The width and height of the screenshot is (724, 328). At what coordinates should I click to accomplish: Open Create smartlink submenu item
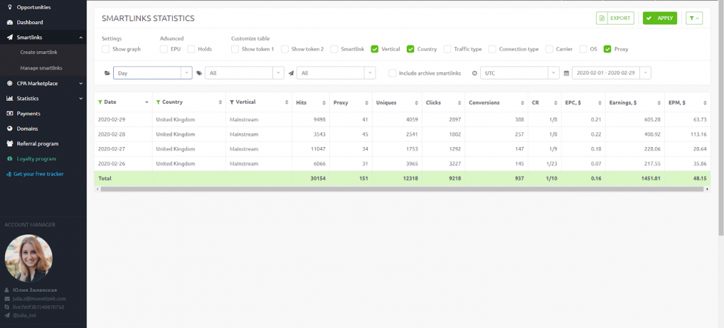pyautogui.click(x=39, y=53)
